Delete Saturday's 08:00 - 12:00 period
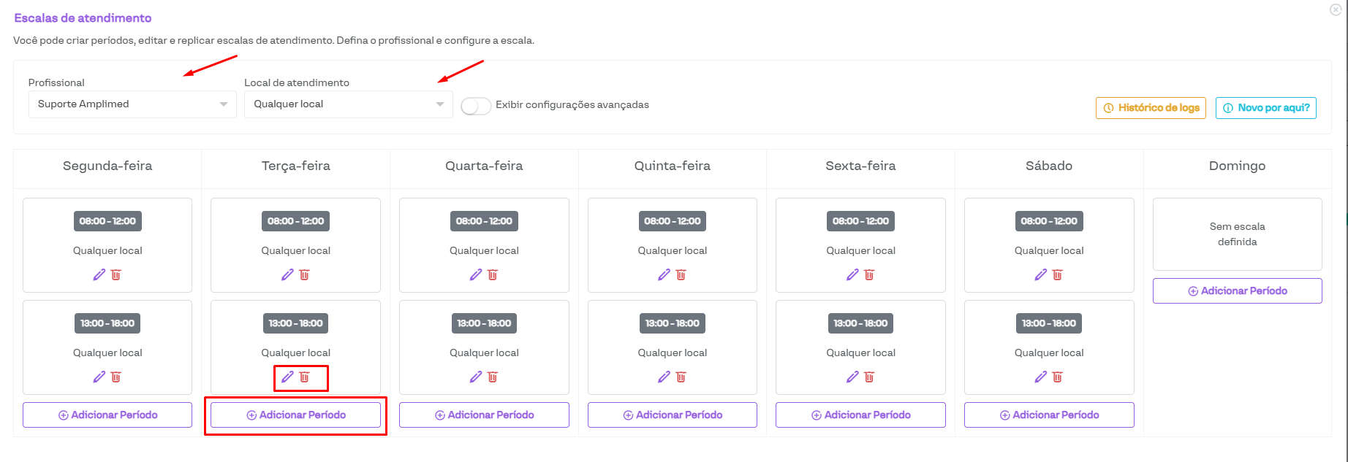 [1058, 275]
